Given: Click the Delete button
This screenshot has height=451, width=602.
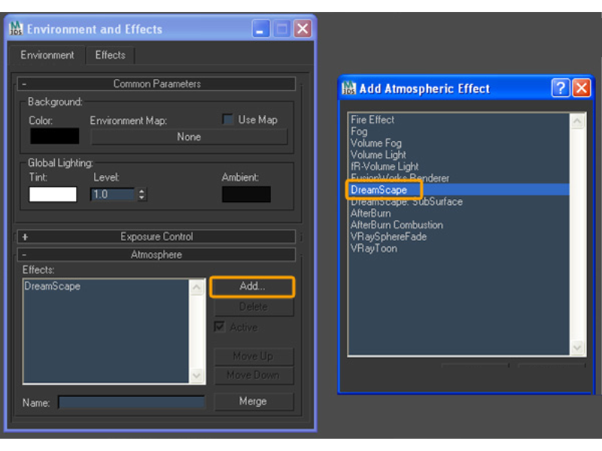Looking at the screenshot, I should [254, 307].
